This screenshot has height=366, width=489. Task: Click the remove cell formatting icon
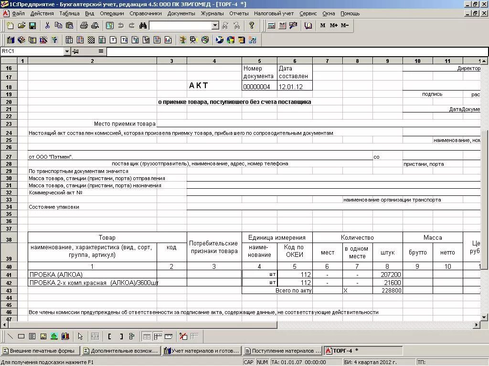[x=183, y=336]
